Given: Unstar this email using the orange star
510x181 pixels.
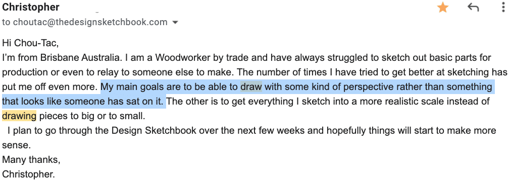Looking at the screenshot, I should tap(442, 8).
